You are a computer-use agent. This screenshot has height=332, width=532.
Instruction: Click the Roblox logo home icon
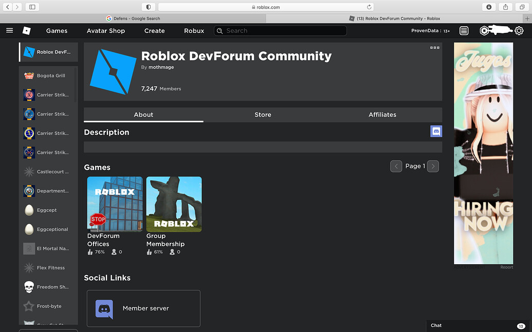pyautogui.click(x=26, y=30)
